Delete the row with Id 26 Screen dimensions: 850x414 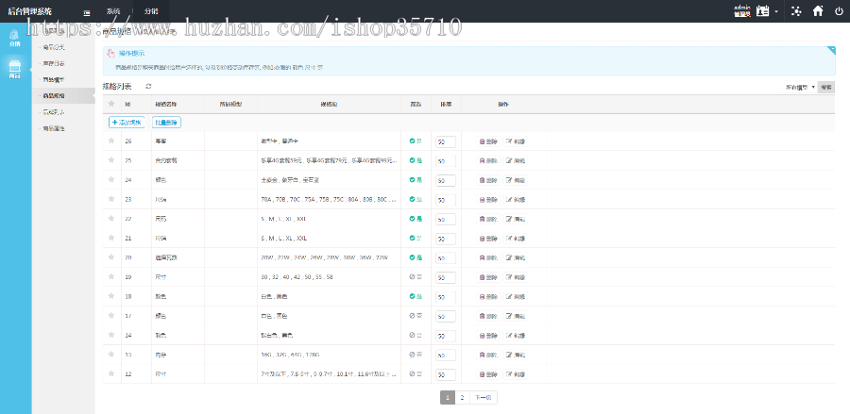click(488, 141)
